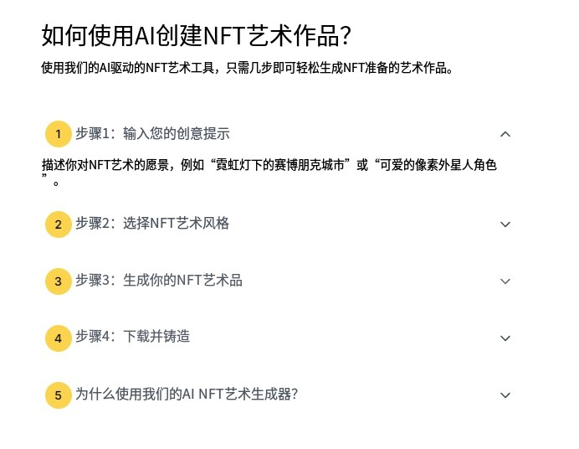Click the yellow step 3 number badge
The width and height of the screenshot is (579, 449).
pyautogui.click(x=58, y=281)
